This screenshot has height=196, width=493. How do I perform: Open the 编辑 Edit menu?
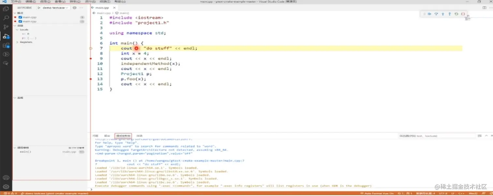coord(31,2)
